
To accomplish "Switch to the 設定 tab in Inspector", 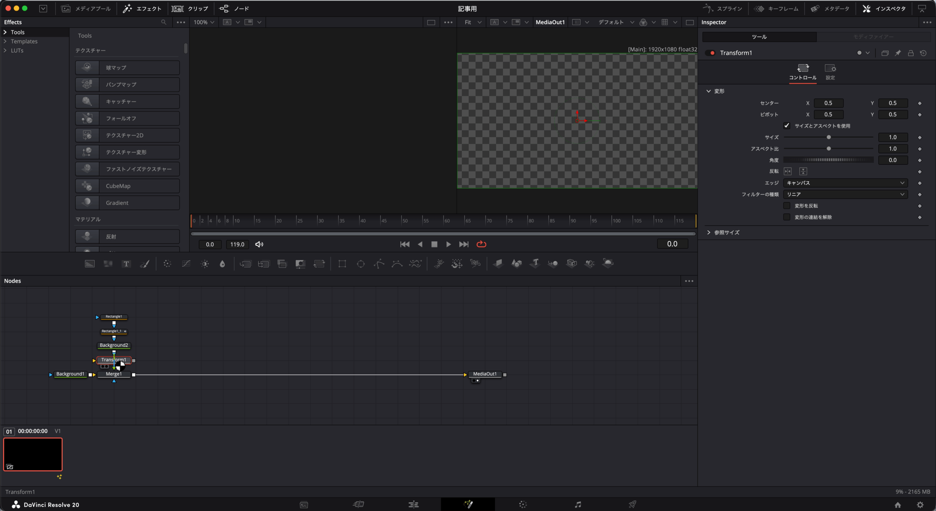I will (x=830, y=72).
